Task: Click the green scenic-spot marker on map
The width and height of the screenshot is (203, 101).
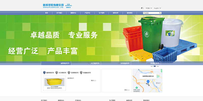Action: point(137,88)
